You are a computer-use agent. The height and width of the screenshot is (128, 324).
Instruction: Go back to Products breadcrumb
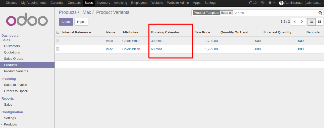[68, 12]
